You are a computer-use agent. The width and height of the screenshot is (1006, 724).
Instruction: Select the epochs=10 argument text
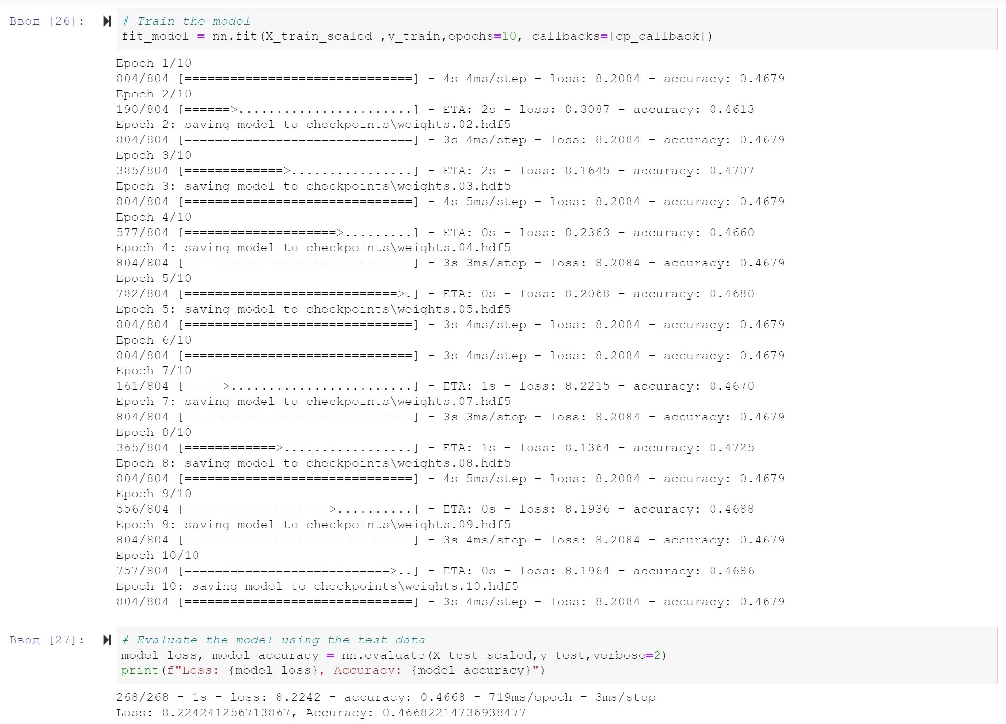pos(482,36)
